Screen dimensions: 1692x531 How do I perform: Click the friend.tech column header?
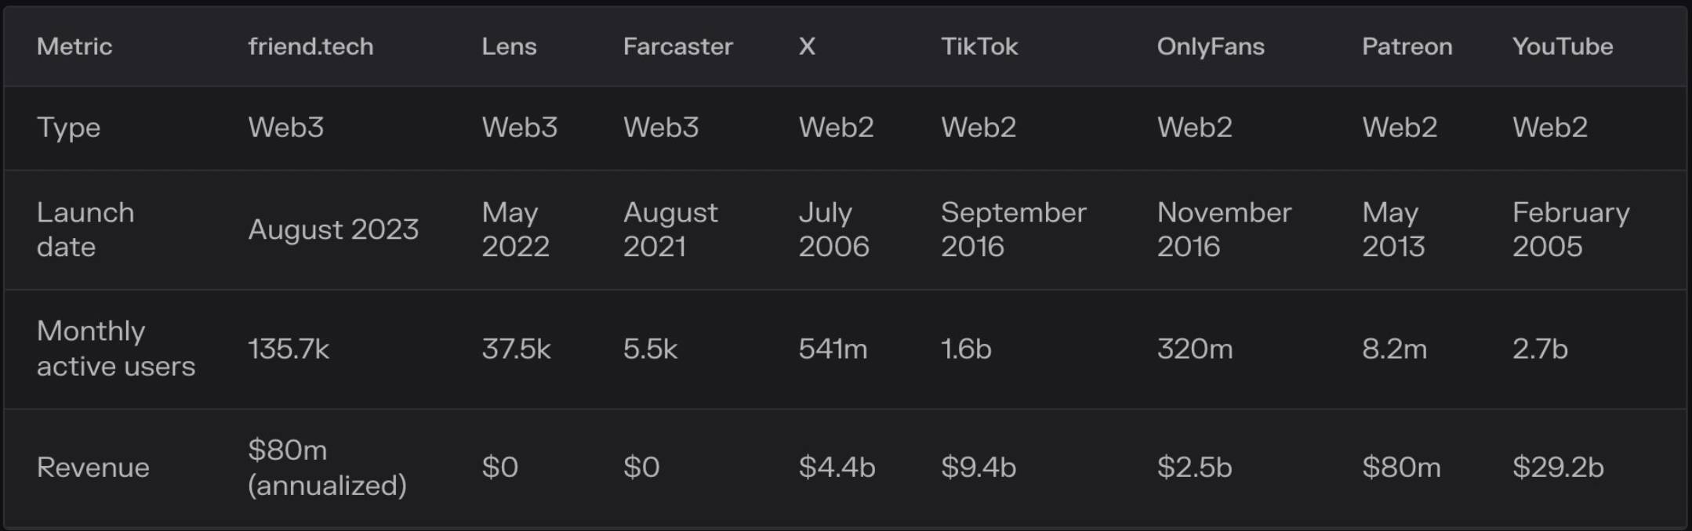coord(310,46)
